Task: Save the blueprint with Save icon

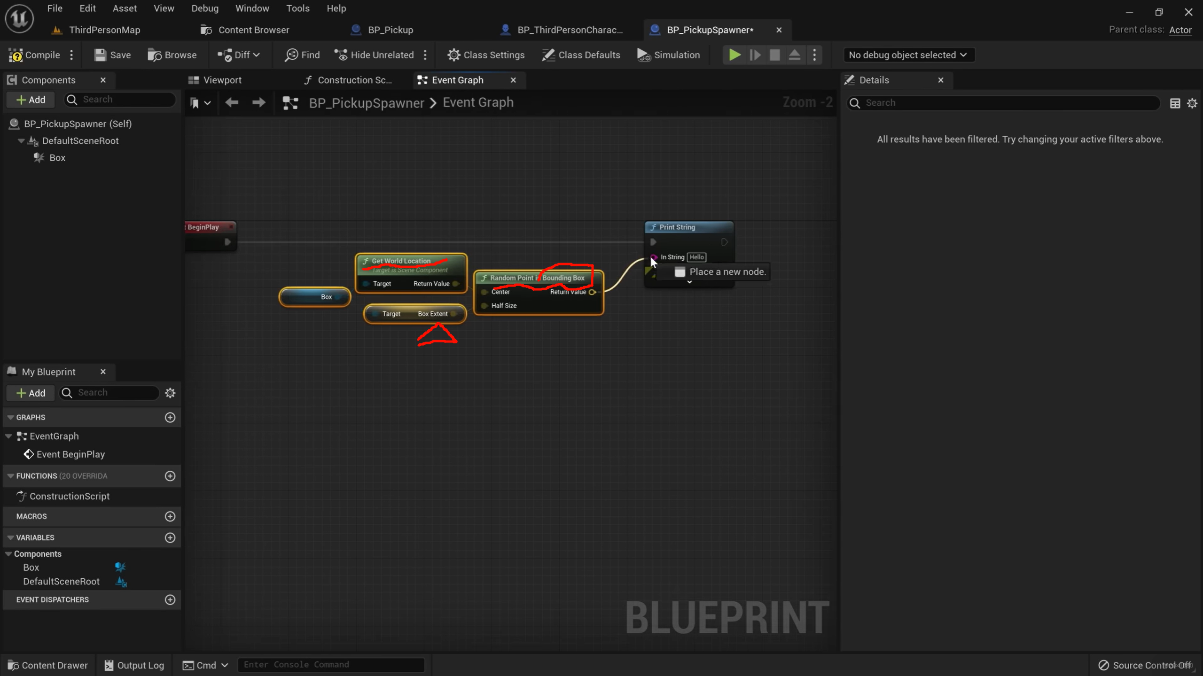Action: coord(100,55)
